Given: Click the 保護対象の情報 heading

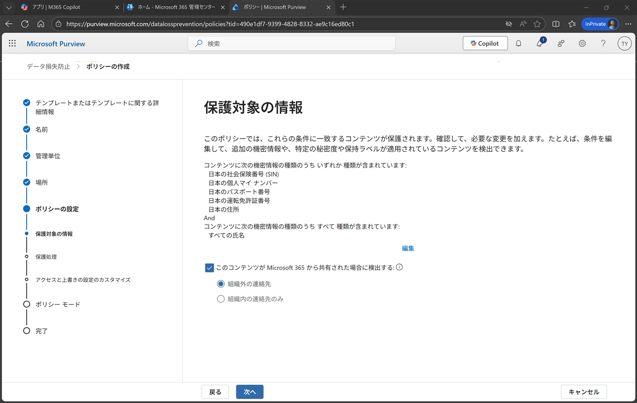Looking at the screenshot, I should point(253,107).
